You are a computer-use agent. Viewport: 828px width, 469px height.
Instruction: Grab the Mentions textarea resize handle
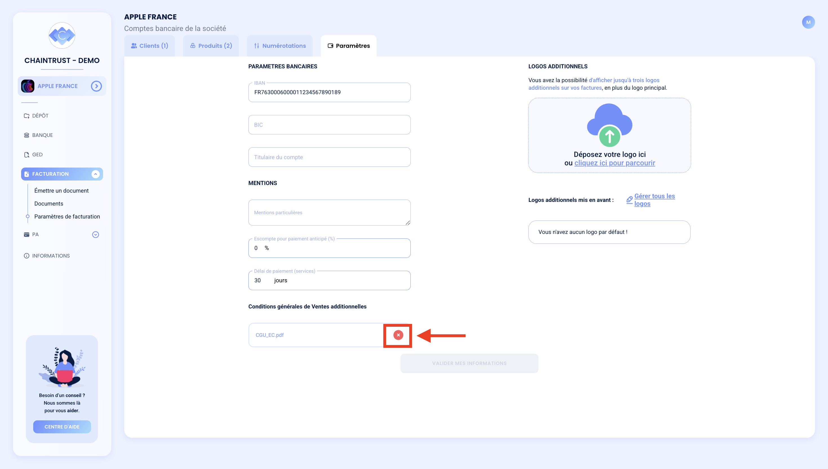[408, 223]
